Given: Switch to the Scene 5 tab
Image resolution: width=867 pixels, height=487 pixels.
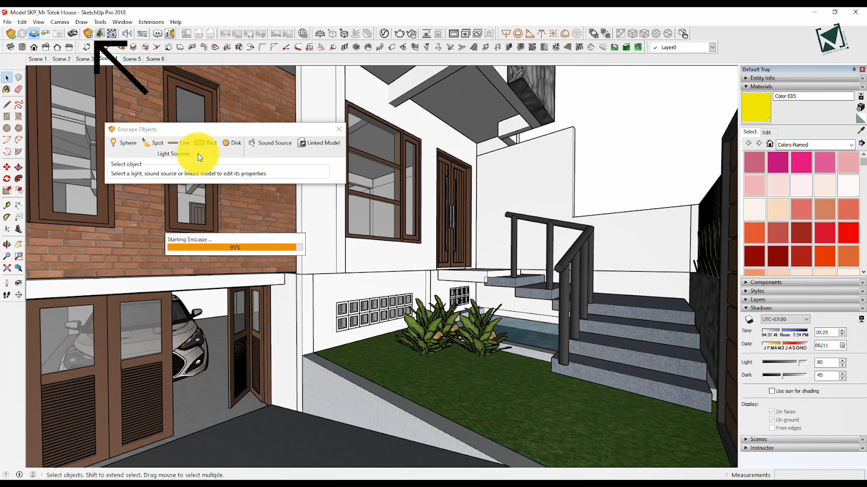Looking at the screenshot, I should coord(131,58).
